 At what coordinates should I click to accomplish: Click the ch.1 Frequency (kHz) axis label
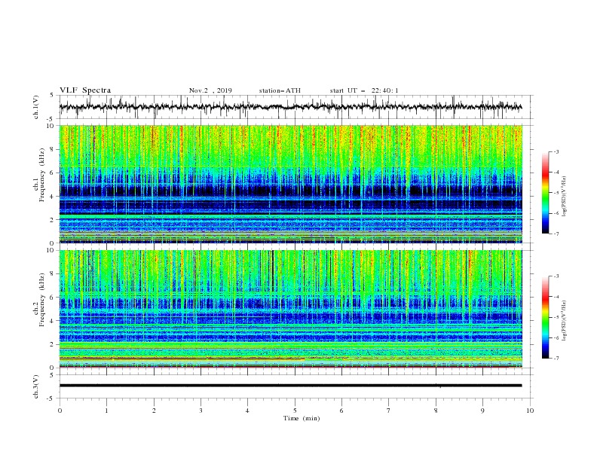39,174
